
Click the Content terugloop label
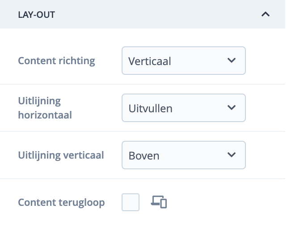(x=61, y=203)
